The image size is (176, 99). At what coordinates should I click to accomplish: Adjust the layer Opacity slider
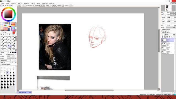[x=171, y=28]
